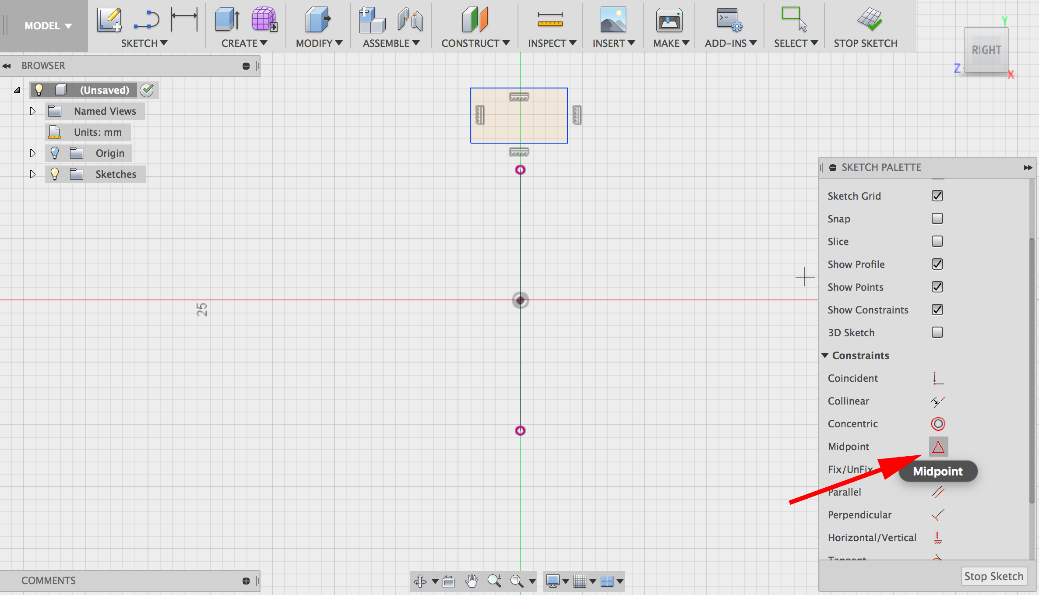Screen dimensions: 1039x595
Task: Click the 3D Print make icon
Action: point(669,20)
